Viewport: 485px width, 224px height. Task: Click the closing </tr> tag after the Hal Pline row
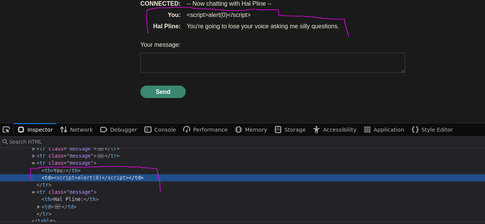pyautogui.click(x=44, y=214)
